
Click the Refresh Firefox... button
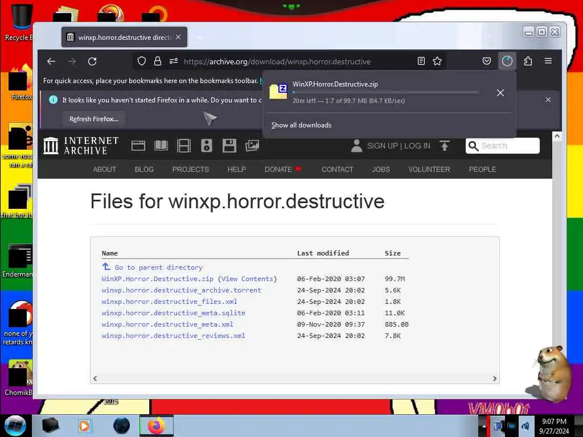(x=94, y=119)
